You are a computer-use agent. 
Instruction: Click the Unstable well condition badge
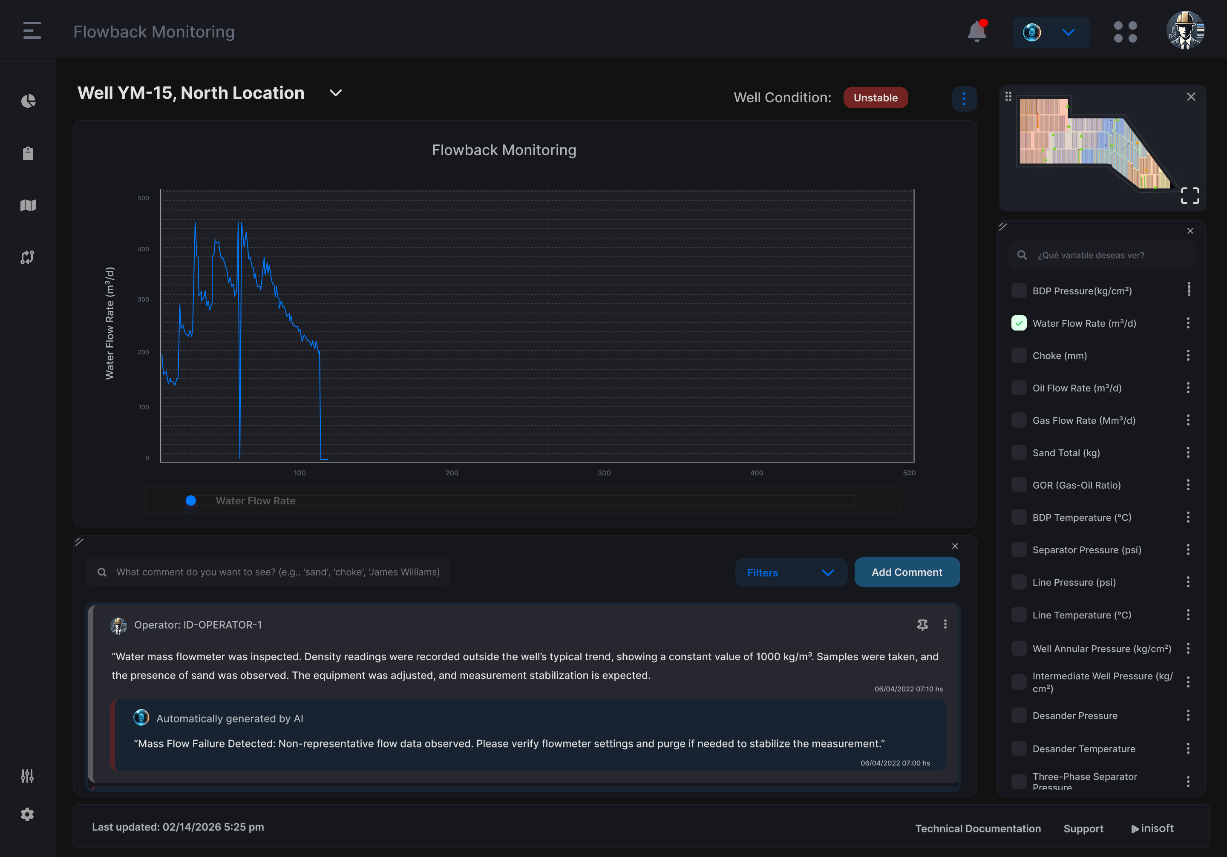(x=876, y=98)
